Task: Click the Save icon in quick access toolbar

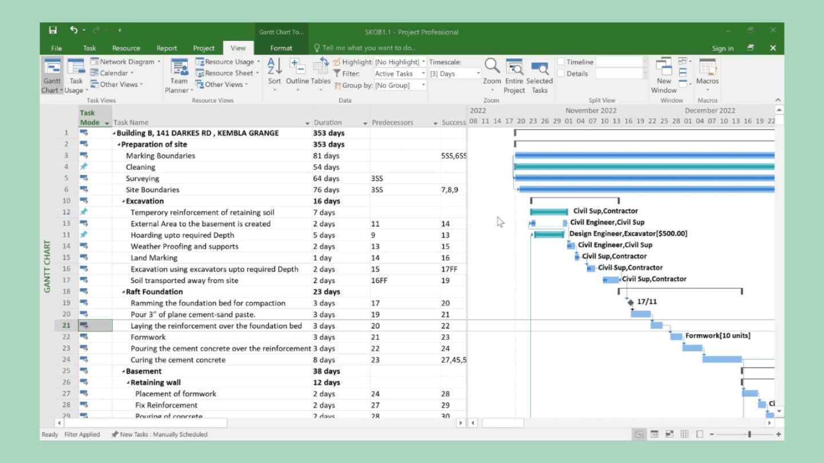Action: pyautogui.click(x=53, y=30)
